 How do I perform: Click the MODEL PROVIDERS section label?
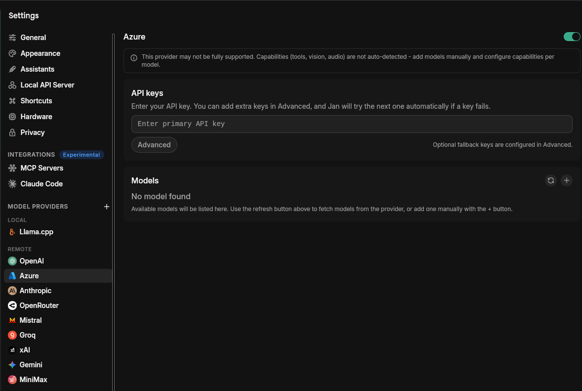(38, 207)
